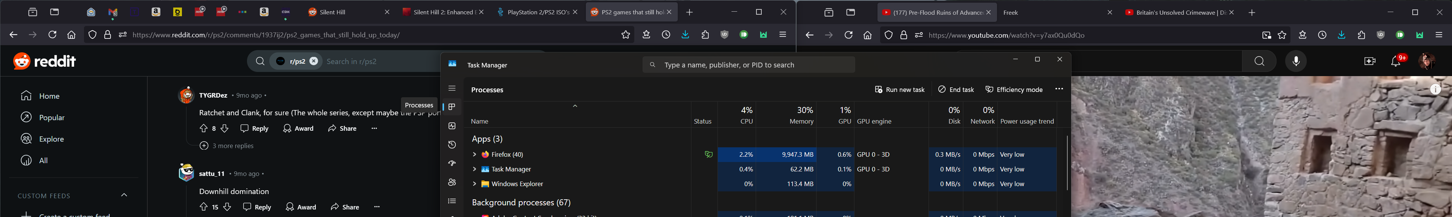
Task: Bookmark the Reddit page with star icon
Action: (x=625, y=35)
